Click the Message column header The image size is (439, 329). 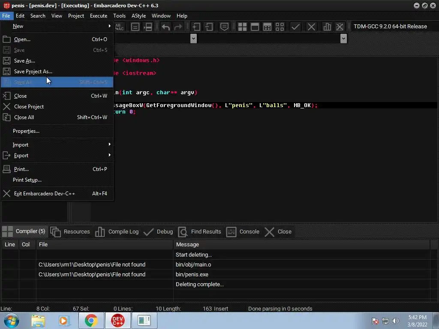point(301,245)
